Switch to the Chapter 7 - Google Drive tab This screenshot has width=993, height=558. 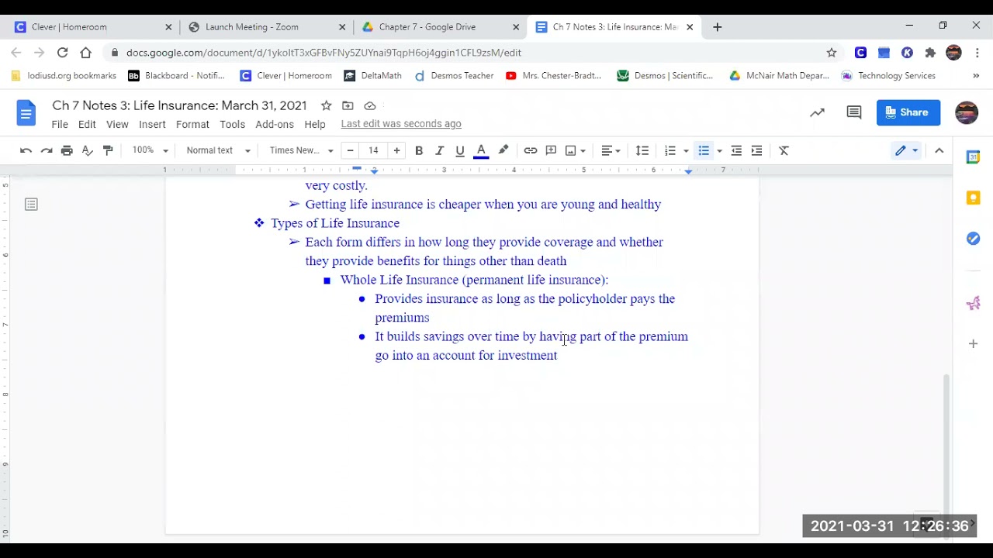(x=440, y=27)
